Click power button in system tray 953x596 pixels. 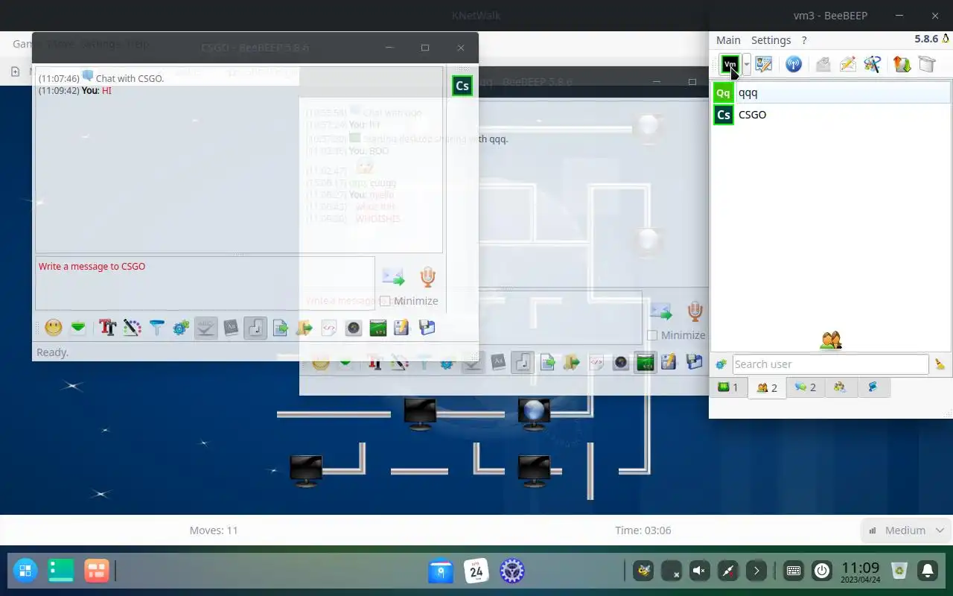(x=822, y=571)
